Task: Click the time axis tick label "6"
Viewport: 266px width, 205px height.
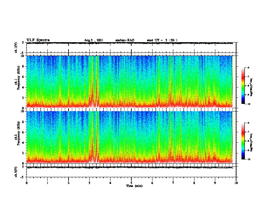Action: (152, 183)
